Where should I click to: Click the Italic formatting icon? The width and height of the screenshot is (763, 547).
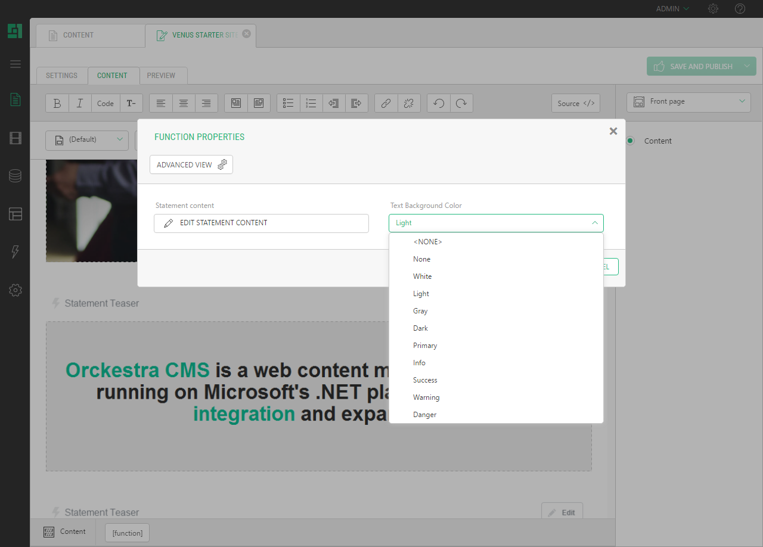(80, 103)
